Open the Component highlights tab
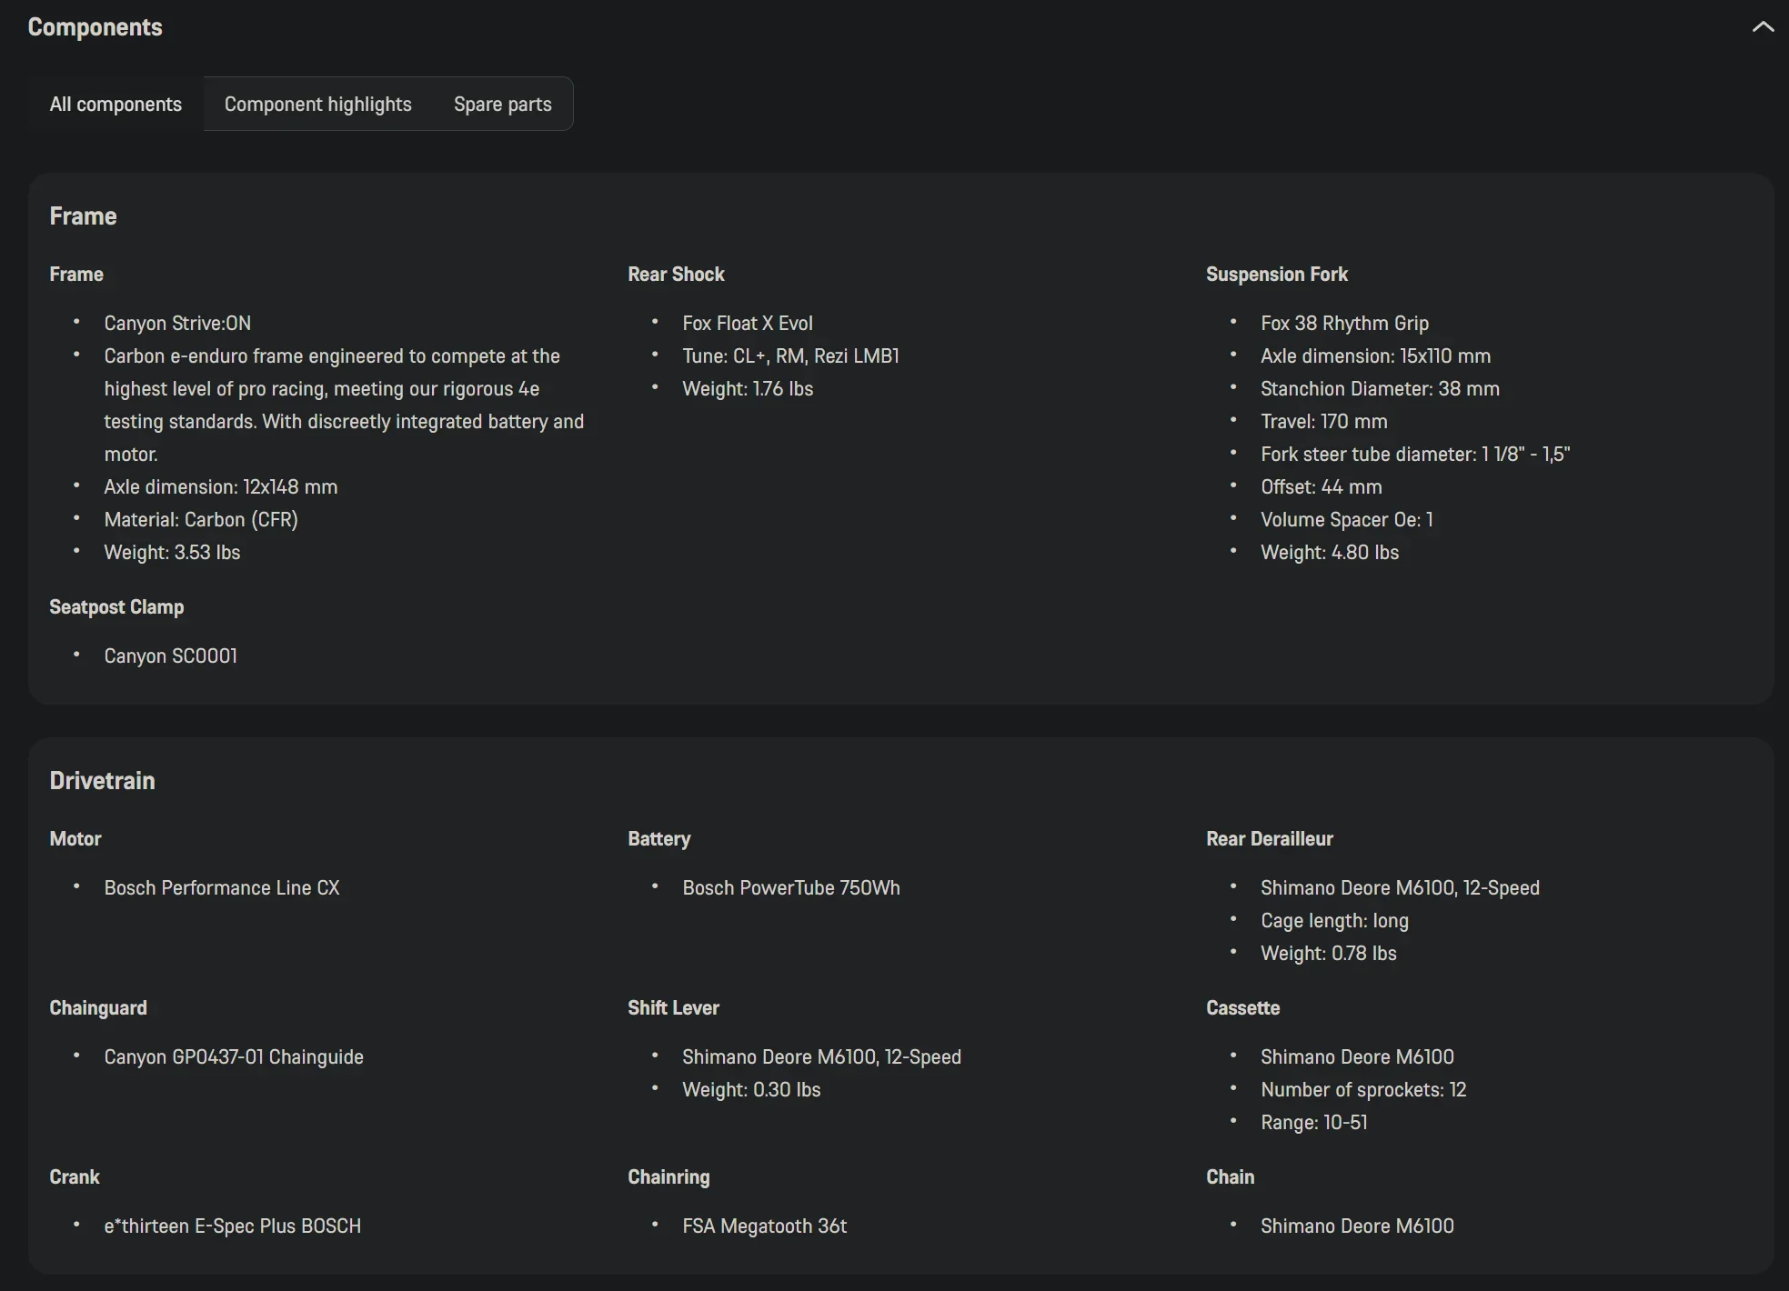The height and width of the screenshot is (1291, 1789). (x=318, y=104)
